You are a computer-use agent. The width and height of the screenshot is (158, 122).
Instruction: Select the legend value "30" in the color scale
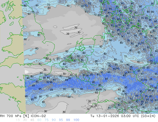point(25,120)
